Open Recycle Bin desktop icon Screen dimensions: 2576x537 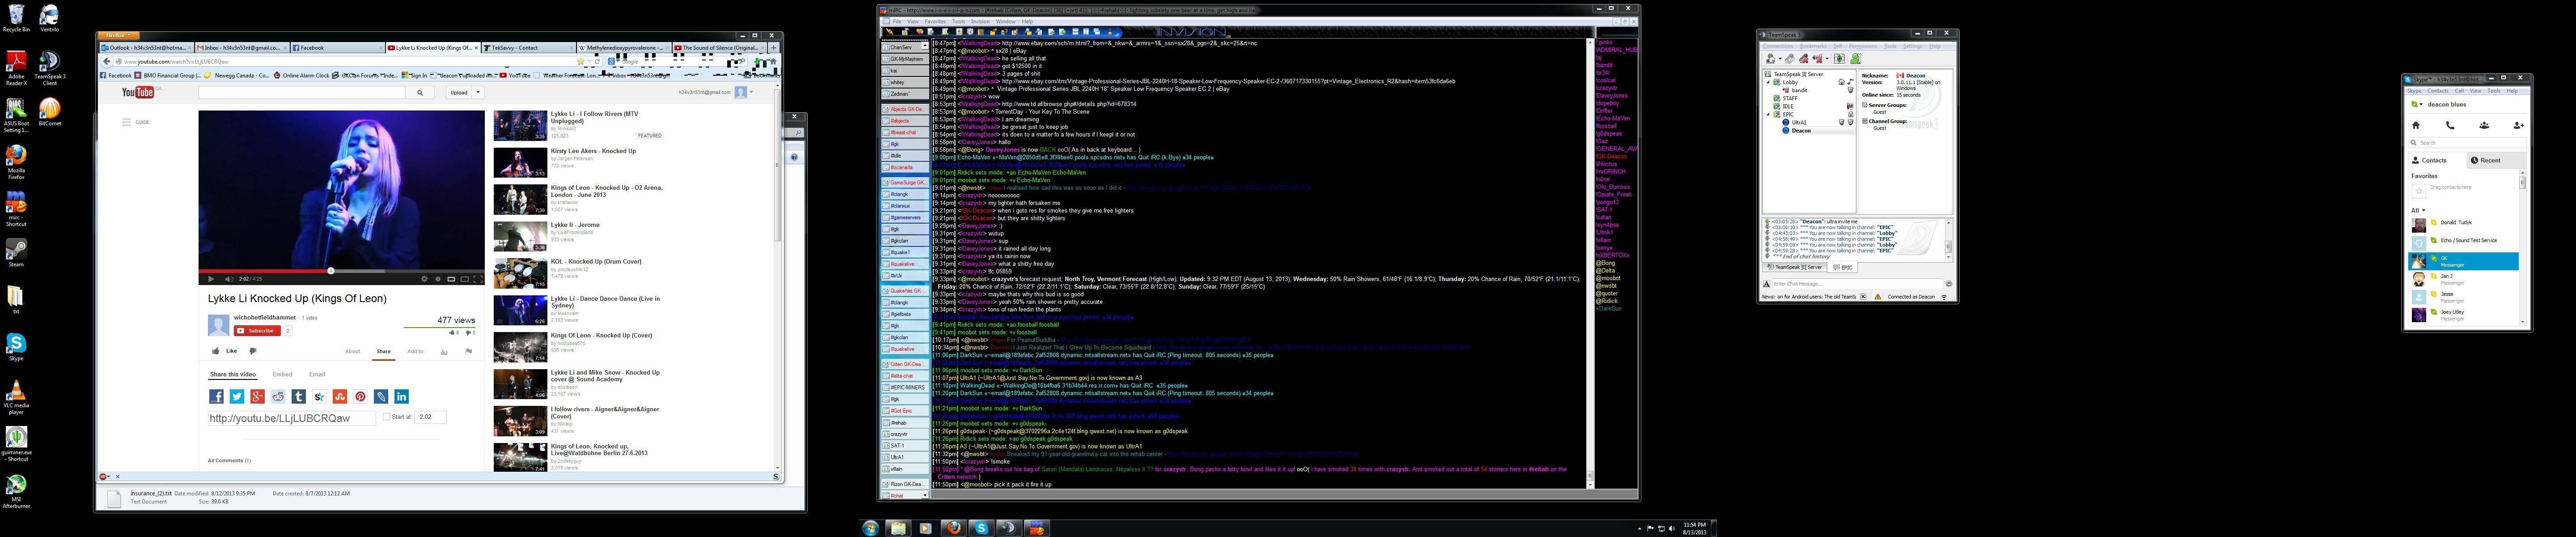[x=16, y=18]
